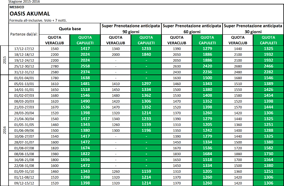
Task: Click the QUOTA CAPULETI header under 30 giorni
Action: point(268,40)
